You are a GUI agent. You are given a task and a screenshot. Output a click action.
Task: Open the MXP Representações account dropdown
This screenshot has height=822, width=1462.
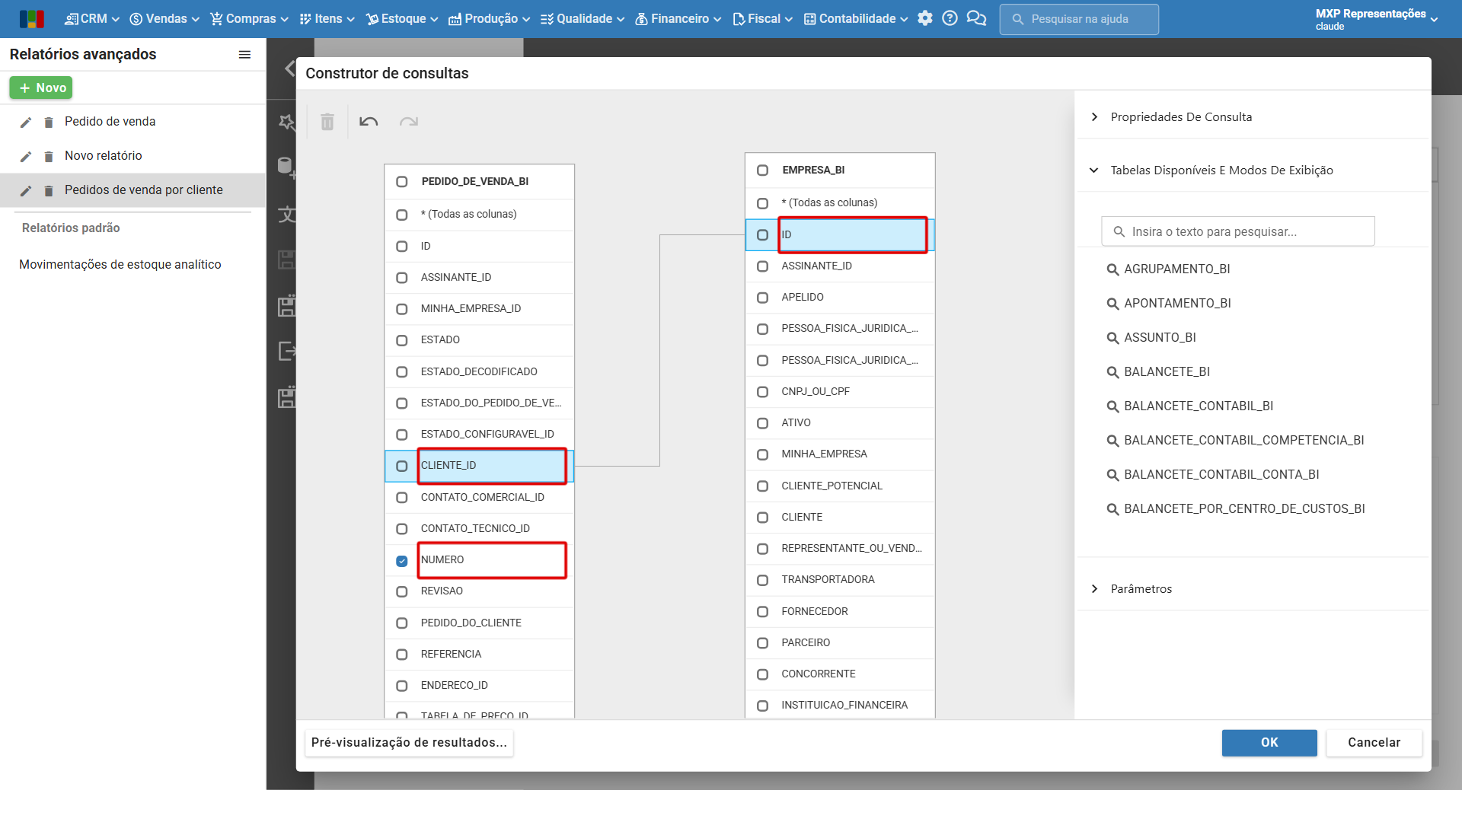click(x=1377, y=19)
